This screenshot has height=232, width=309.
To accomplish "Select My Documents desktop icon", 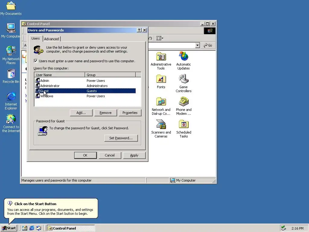I will coord(11,8).
